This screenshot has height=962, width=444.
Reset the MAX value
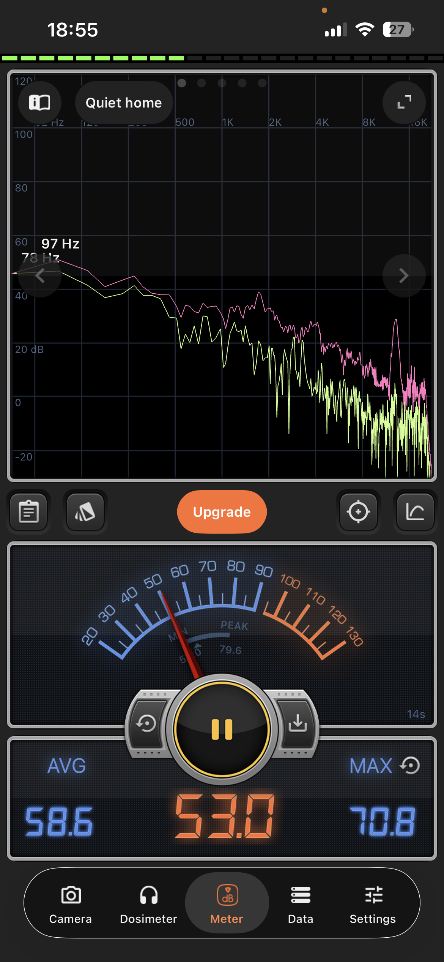pos(411,766)
